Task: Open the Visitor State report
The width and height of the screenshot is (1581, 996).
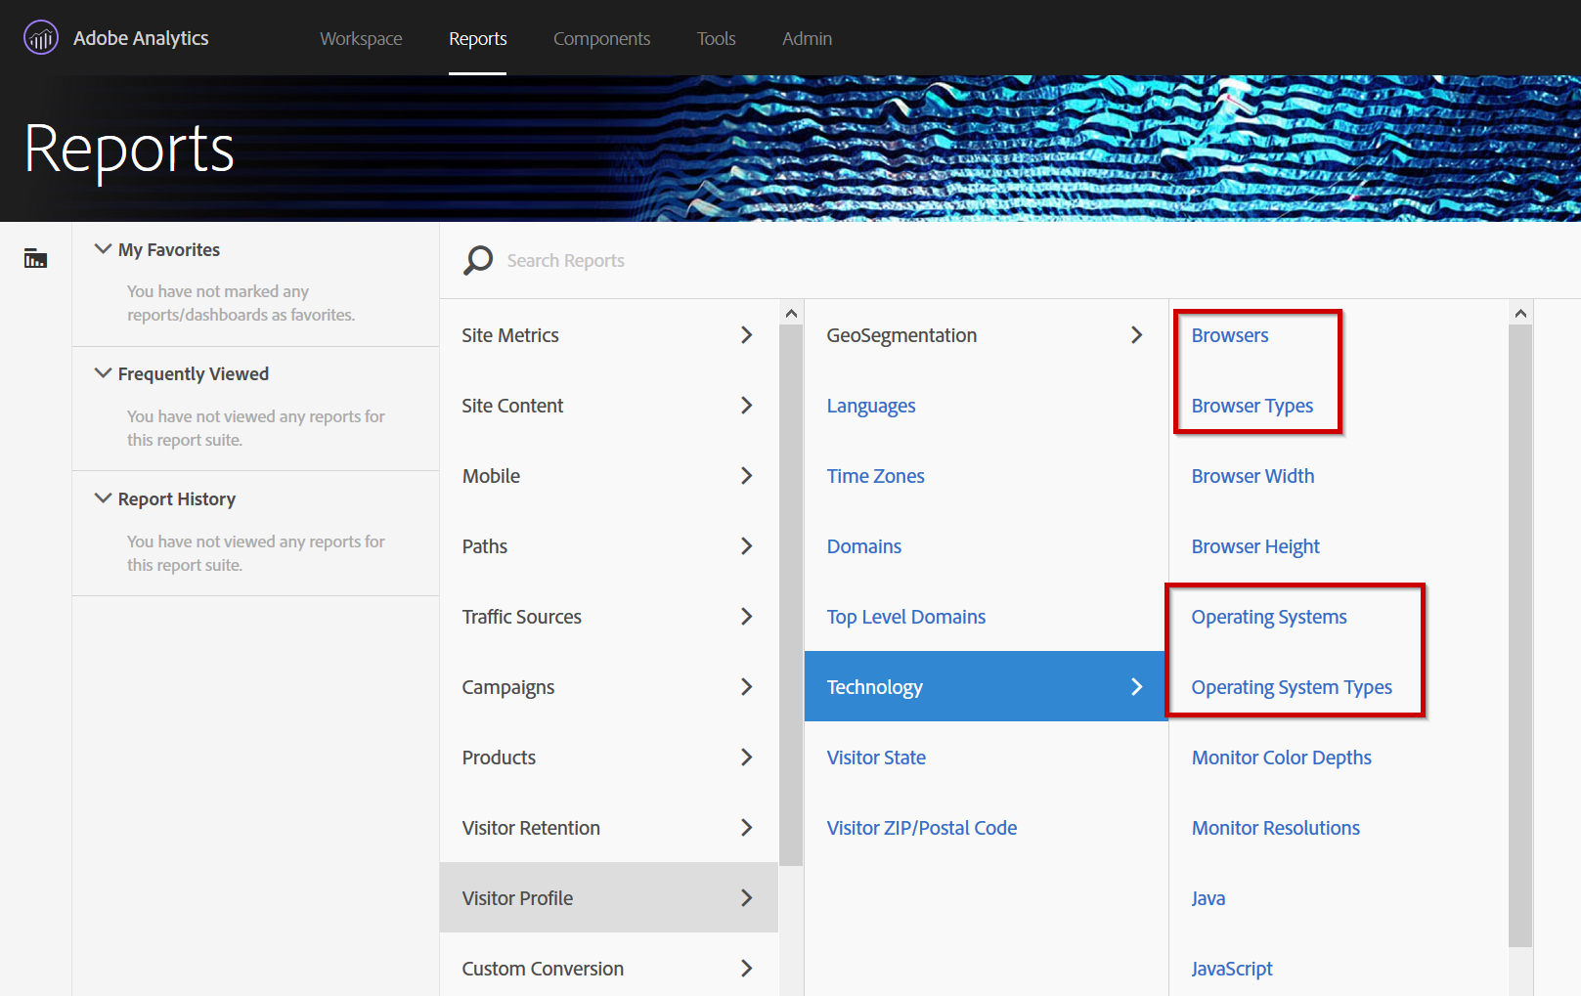Action: (x=876, y=758)
